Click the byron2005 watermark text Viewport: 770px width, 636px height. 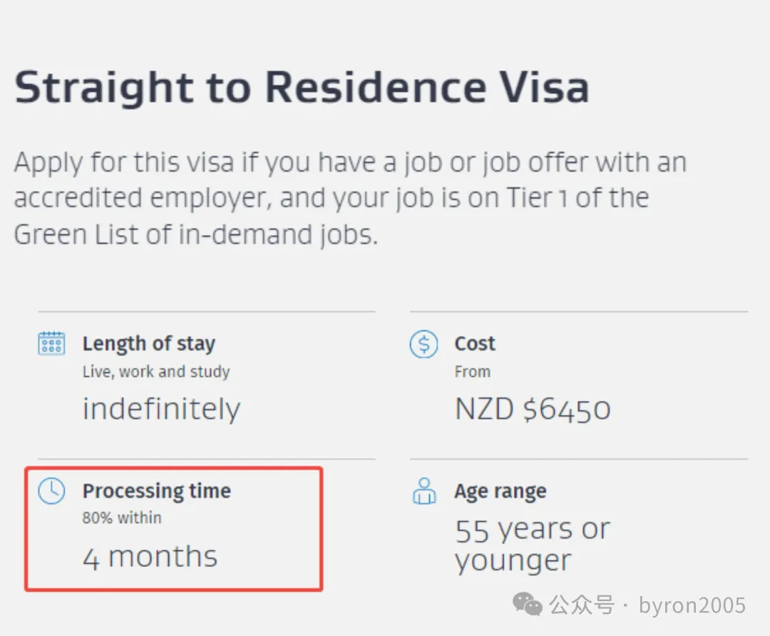[692, 605]
